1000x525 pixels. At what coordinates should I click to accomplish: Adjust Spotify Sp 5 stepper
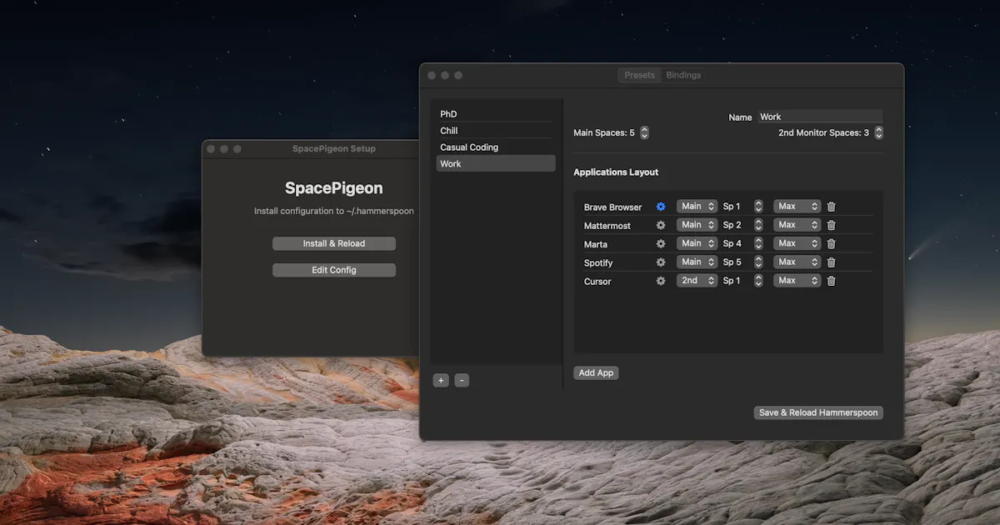pos(758,262)
